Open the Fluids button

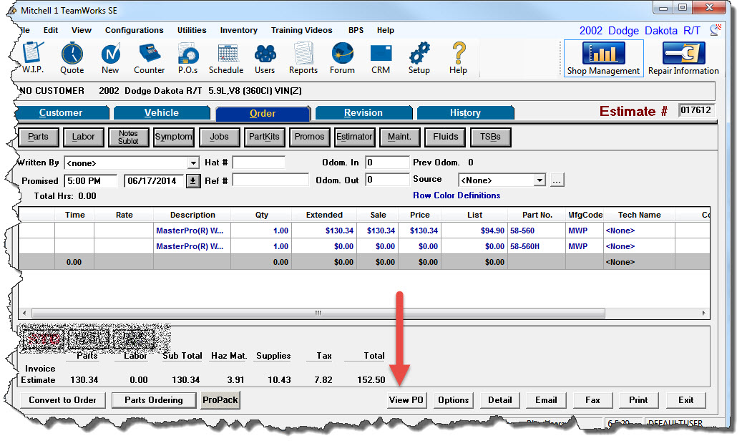pyautogui.click(x=445, y=137)
